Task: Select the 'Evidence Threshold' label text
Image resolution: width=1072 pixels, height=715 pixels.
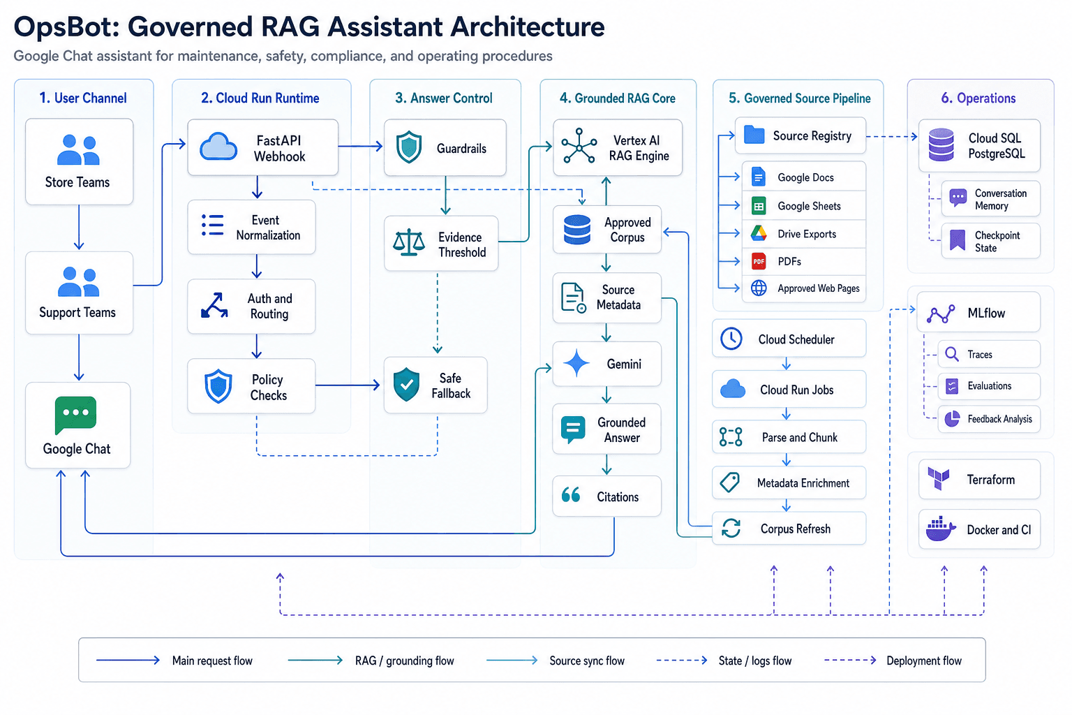Action: point(461,244)
